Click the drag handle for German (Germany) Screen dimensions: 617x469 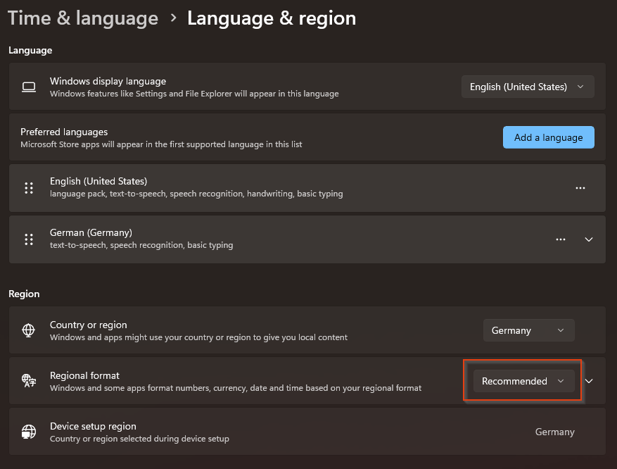point(29,239)
